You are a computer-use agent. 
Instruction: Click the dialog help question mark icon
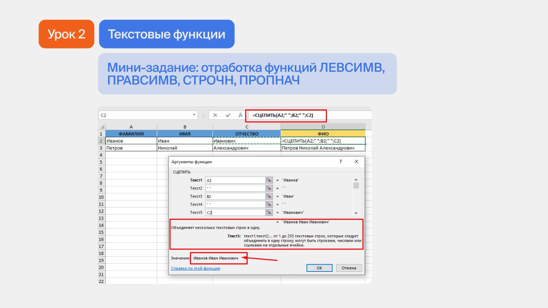click(x=340, y=162)
